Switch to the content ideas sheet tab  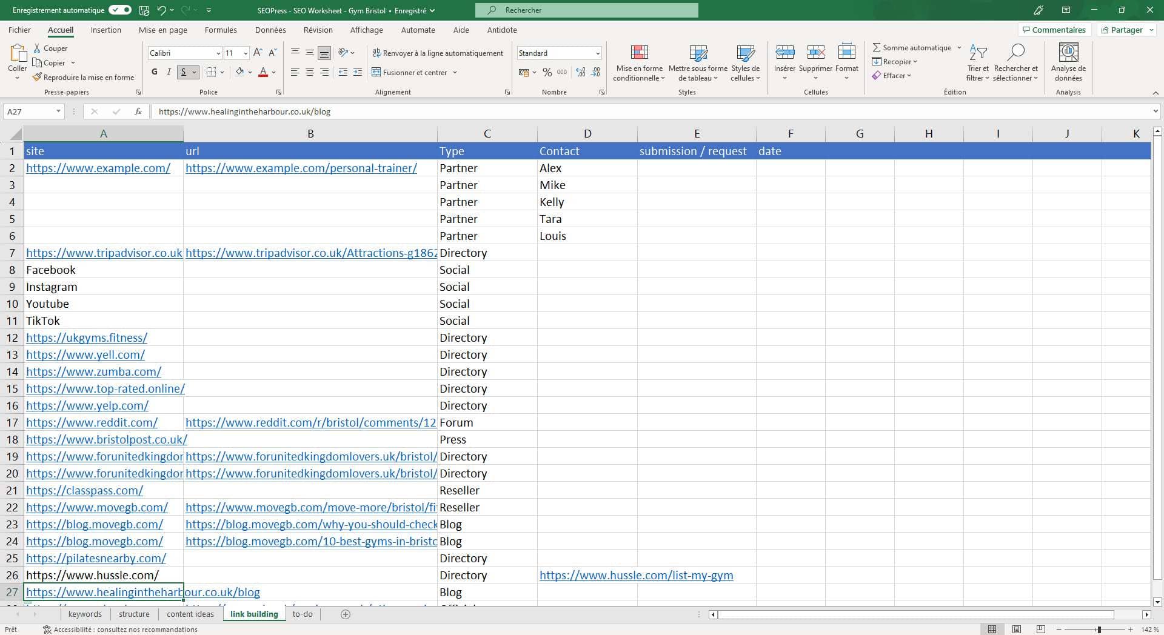coord(190,614)
